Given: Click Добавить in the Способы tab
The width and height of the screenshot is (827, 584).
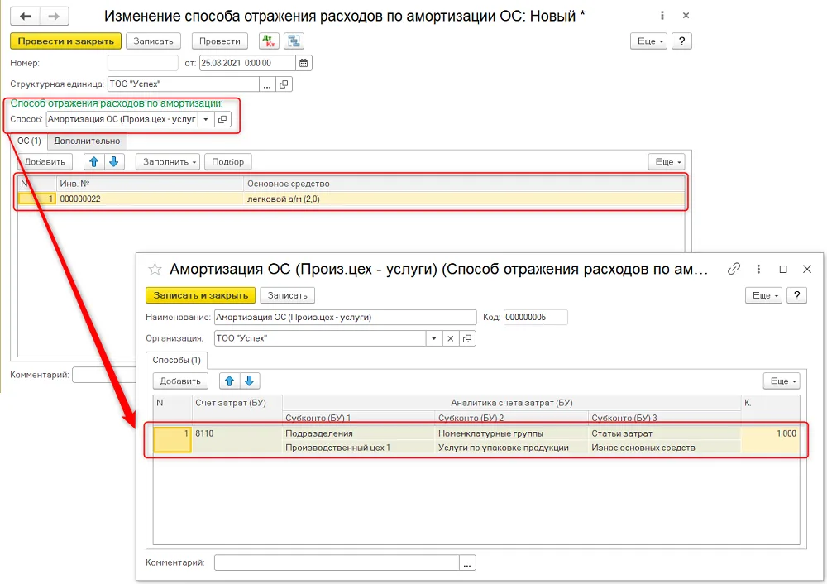Looking at the screenshot, I should (180, 381).
